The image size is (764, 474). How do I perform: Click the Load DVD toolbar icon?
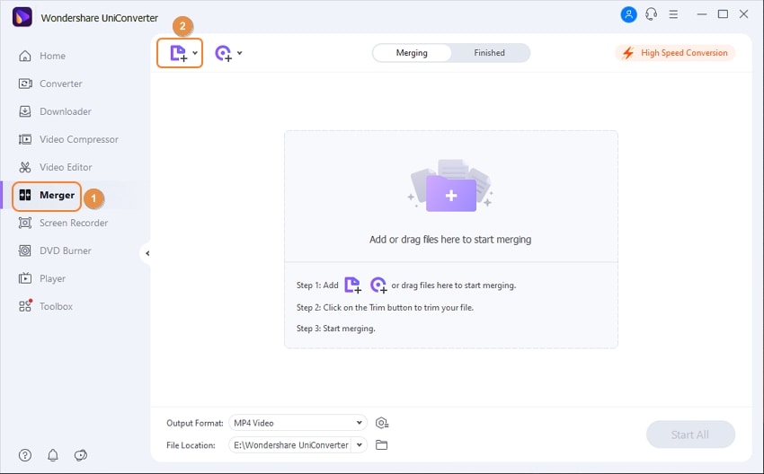click(224, 53)
